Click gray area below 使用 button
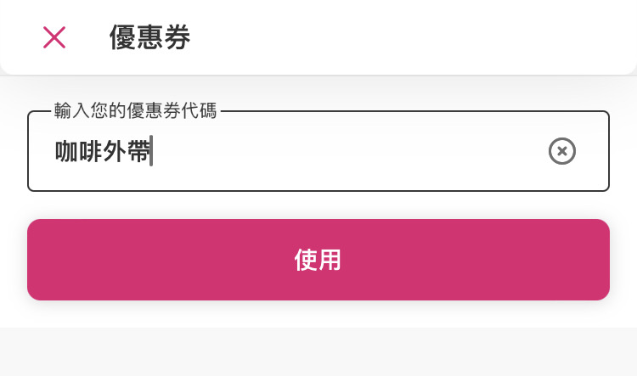637x376 pixels. coord(318,351)
